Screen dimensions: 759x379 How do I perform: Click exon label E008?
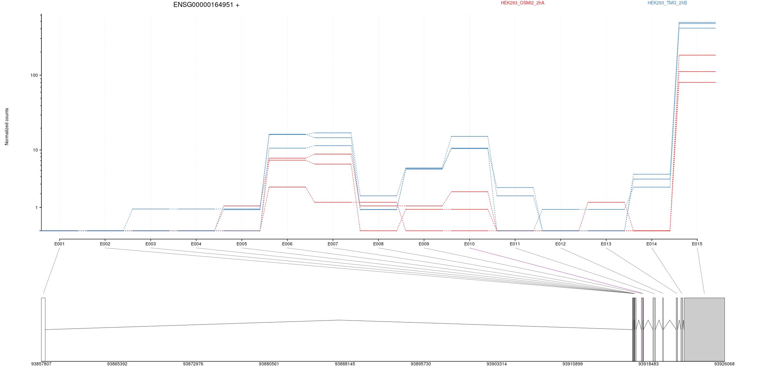378,244
